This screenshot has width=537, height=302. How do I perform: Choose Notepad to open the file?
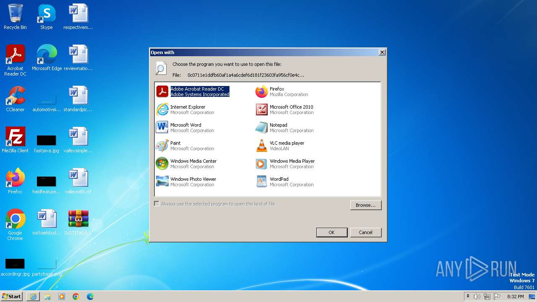(x=284, y=128)
